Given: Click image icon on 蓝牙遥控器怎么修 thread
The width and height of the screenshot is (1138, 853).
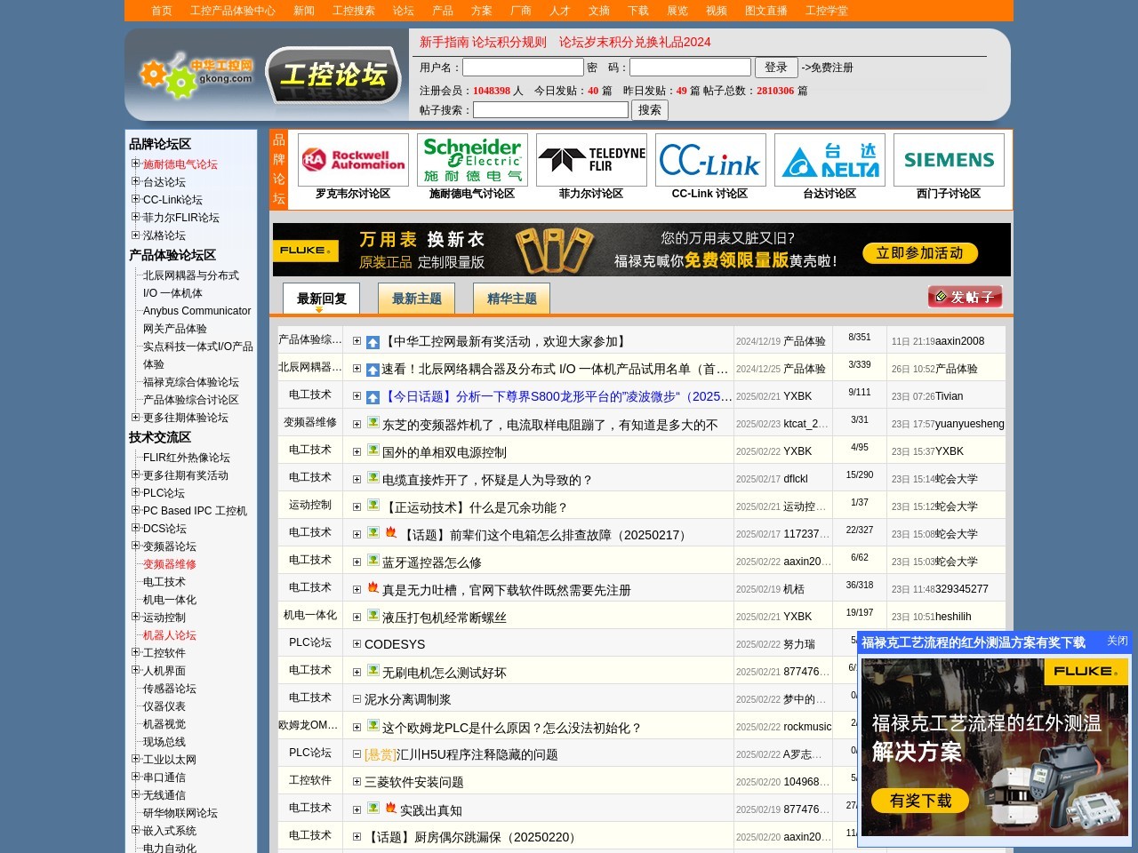Looking at the screenshot, I should point(373,561).
